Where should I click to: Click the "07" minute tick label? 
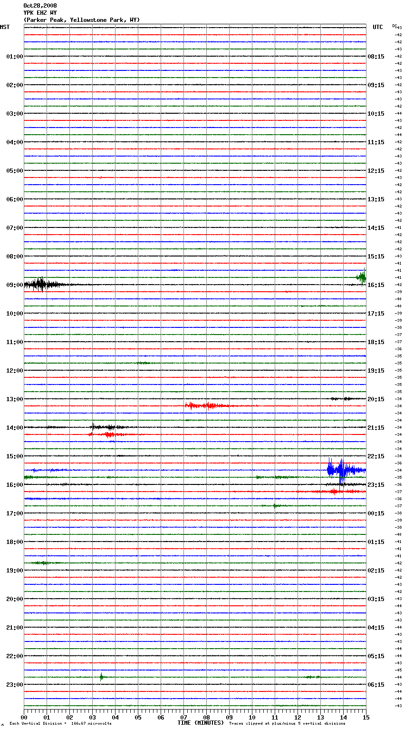pyautogui.click(x=183, y=717)
